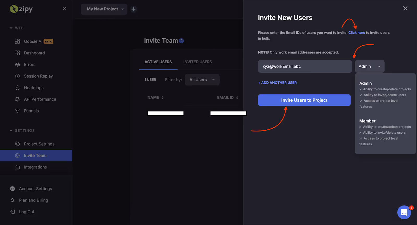Open API Performance page
Image resolution: width=417 pixels, height=225 pixels.
[40, 99]
